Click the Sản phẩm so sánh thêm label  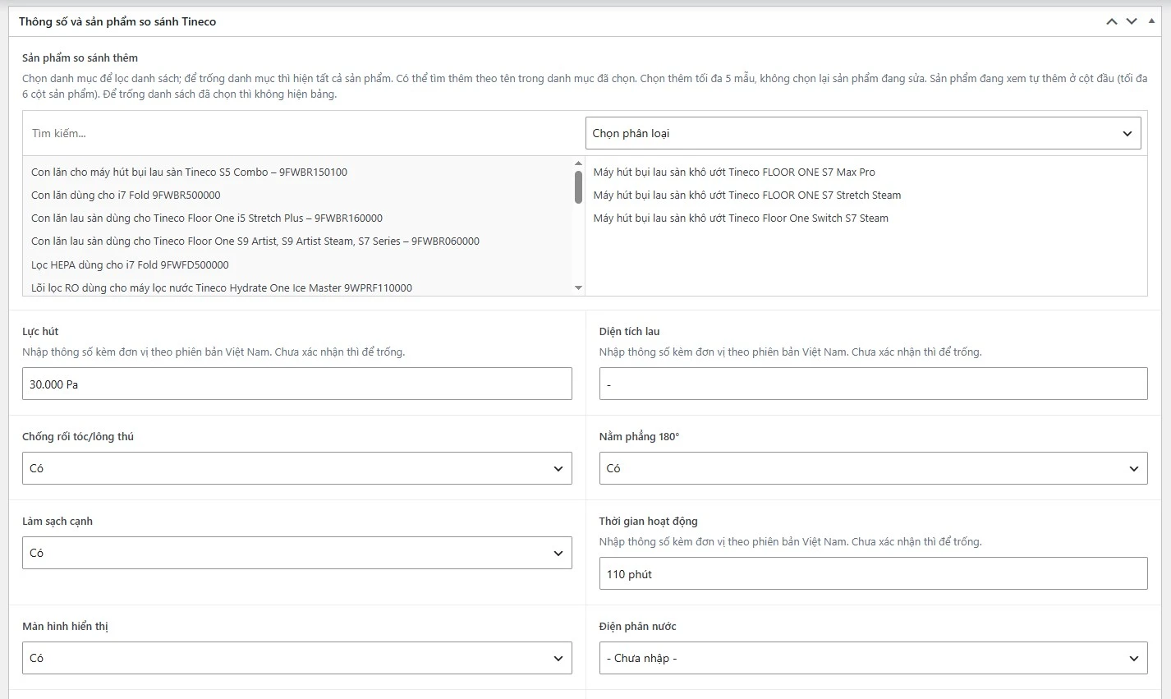pos(80,58)
